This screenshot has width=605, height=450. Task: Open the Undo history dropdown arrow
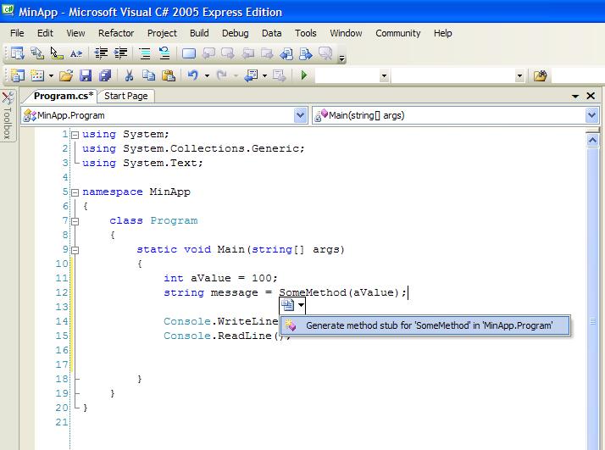click(207, 75)
